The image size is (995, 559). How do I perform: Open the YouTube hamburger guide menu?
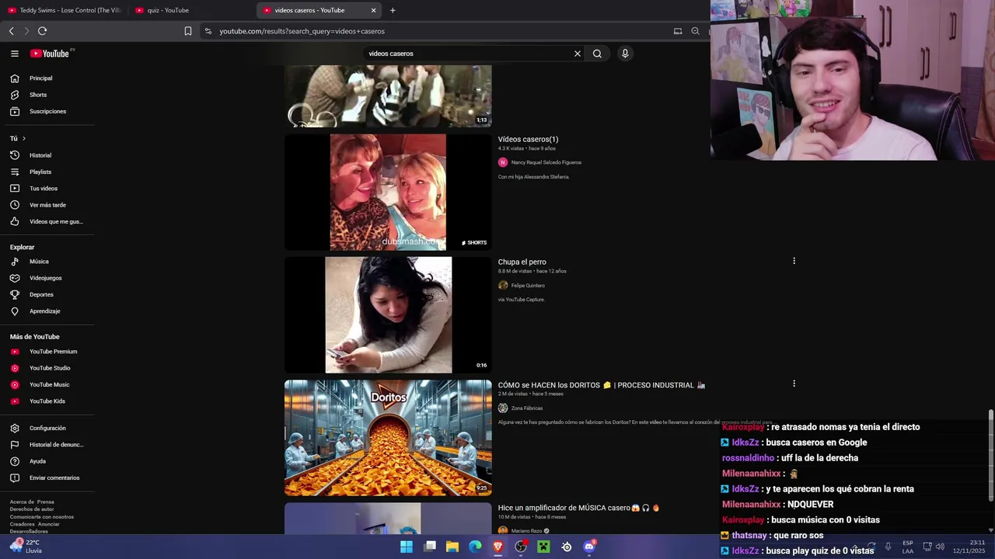[x=14, y=54]
